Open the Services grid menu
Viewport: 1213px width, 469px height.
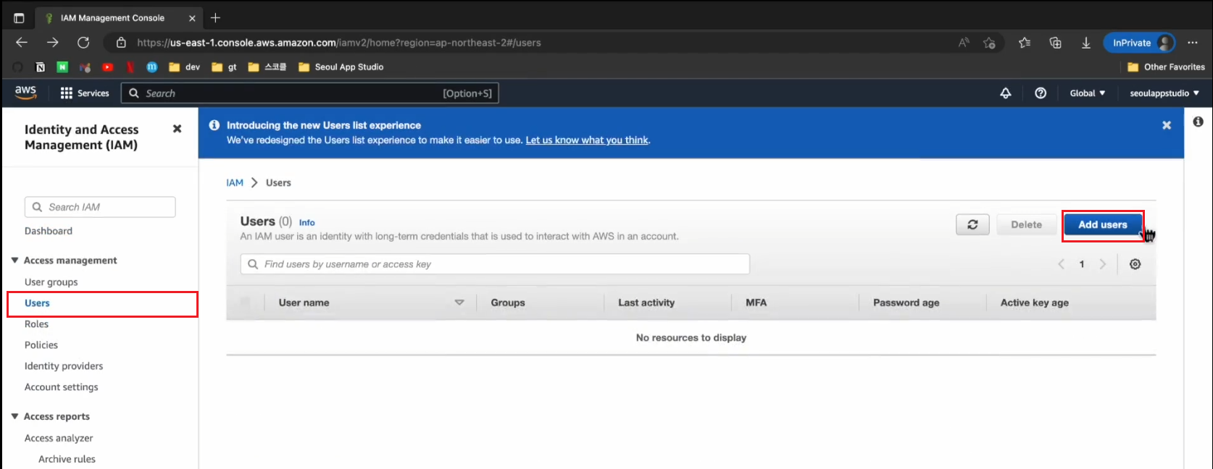(85, 93)
